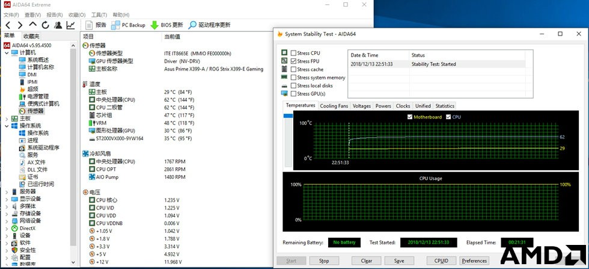Screen dimensions: 589x269
Task: Expand the DirectX tree node
Action: (7, 228)
